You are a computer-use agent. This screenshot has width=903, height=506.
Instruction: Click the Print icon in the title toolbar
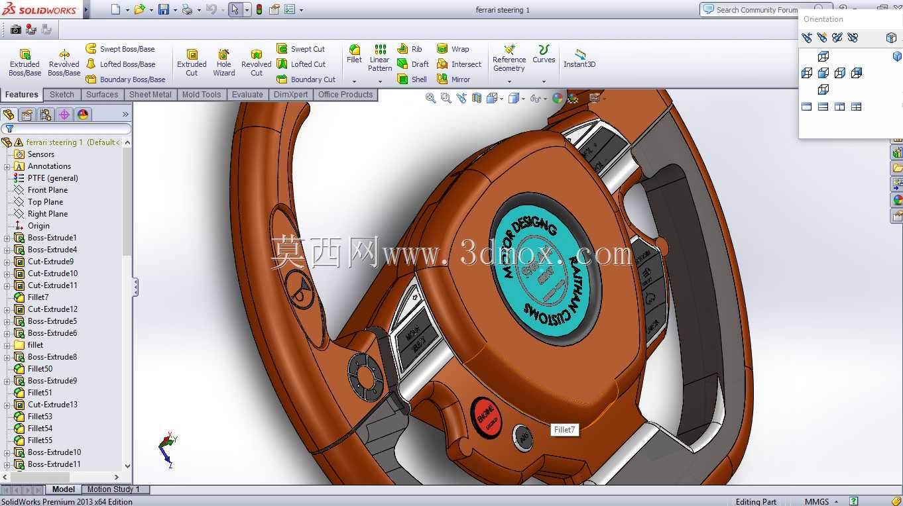186,9
